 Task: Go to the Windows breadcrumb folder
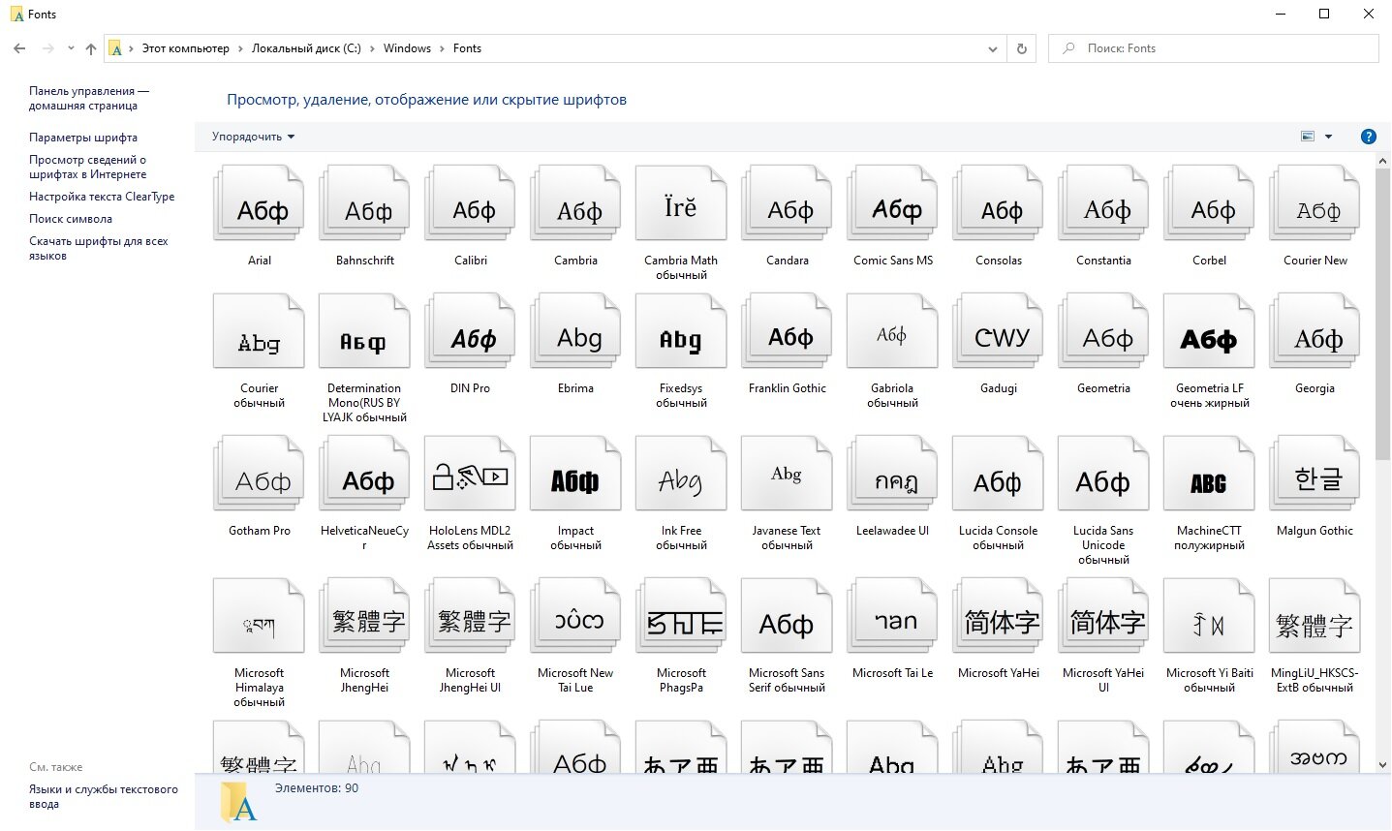pyautogui.click(x=407, y=48)
